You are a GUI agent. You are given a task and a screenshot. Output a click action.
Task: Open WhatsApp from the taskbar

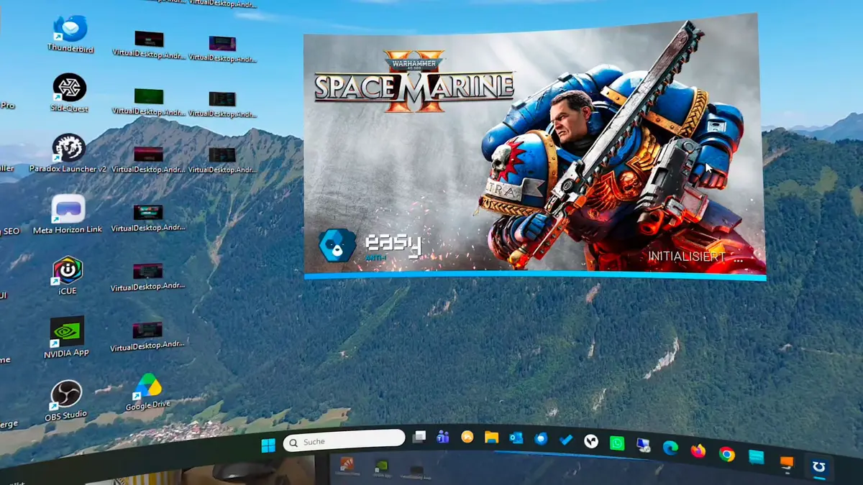click(x=617, y=443)
